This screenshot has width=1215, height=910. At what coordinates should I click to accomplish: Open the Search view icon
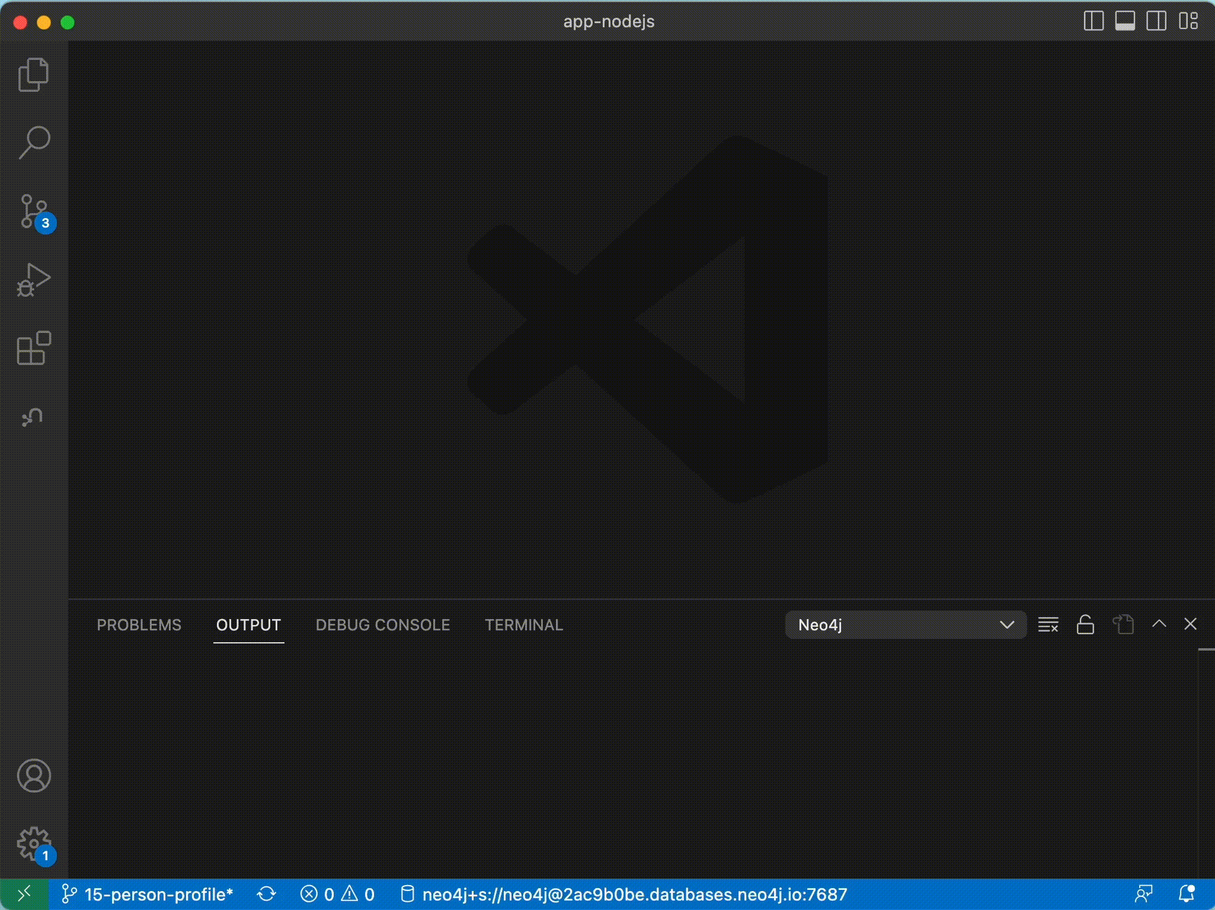34,142
